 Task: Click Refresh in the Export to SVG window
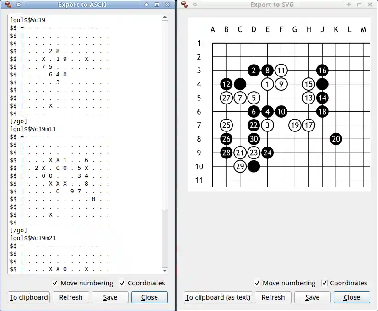coord(273,297)
